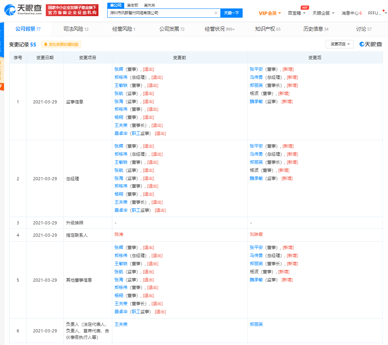Open the 讨论 tab

coord(364,29)
